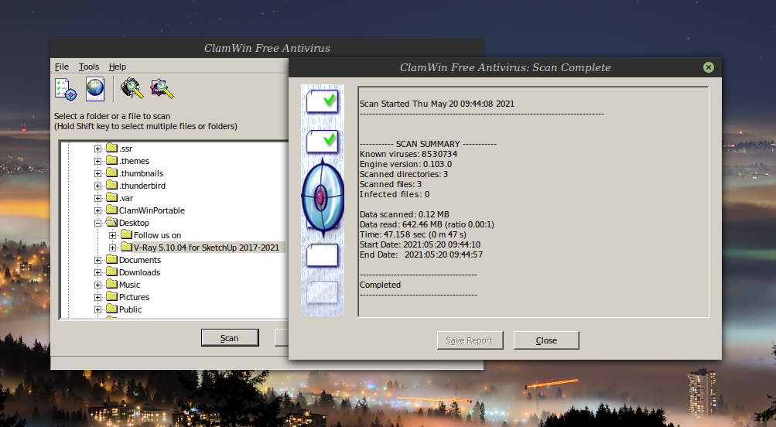Expand the Public folder node
This screenshot has width=776, height=427.
[x=98, y=309]
